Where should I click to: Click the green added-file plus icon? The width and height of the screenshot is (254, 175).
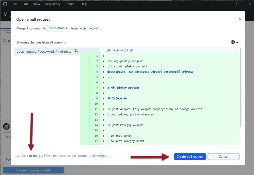click(x=75, y=51)
